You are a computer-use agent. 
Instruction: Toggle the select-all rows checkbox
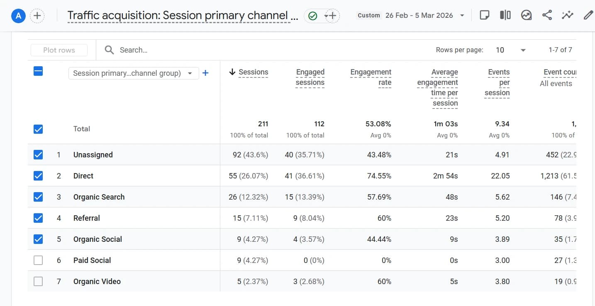(38, 71)
